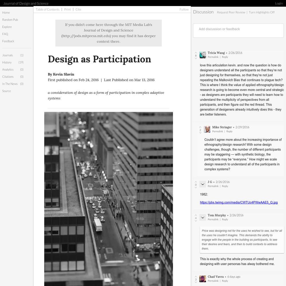Screen dimensions: 286x286
Task: Reply to Chad Vavra's comment
Action: (x=225, y=281)
